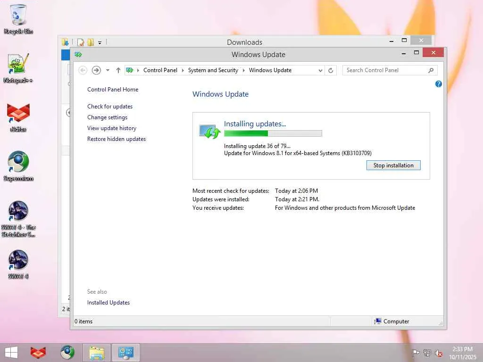Select the SWAT 4 desktop shortcut

[x=18, y=264]
